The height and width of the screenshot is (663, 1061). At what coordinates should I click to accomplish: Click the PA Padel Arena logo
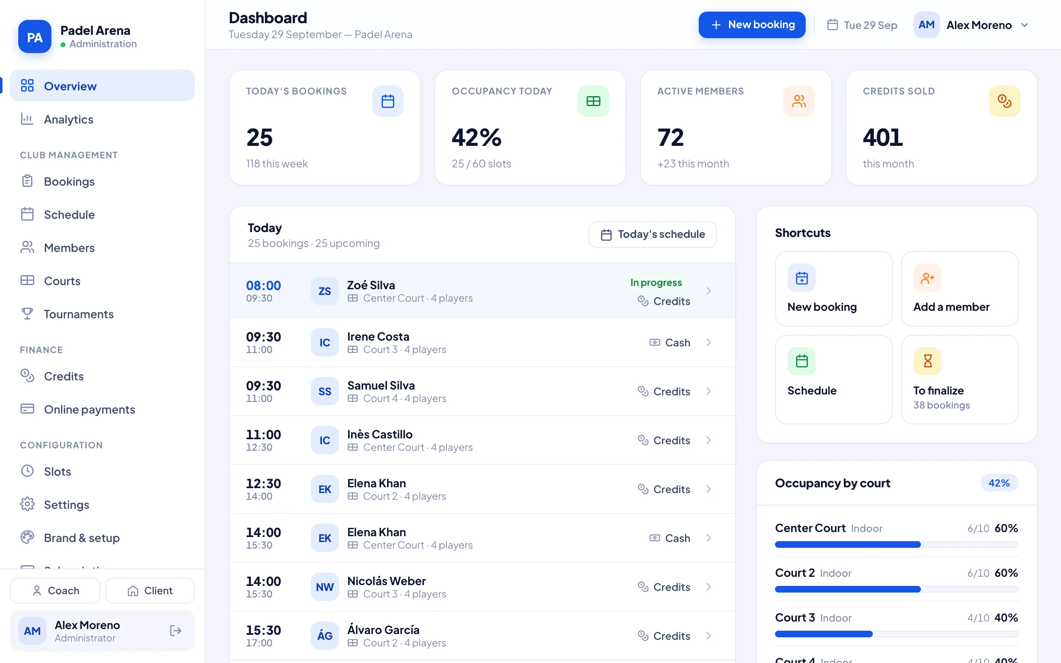35,37
